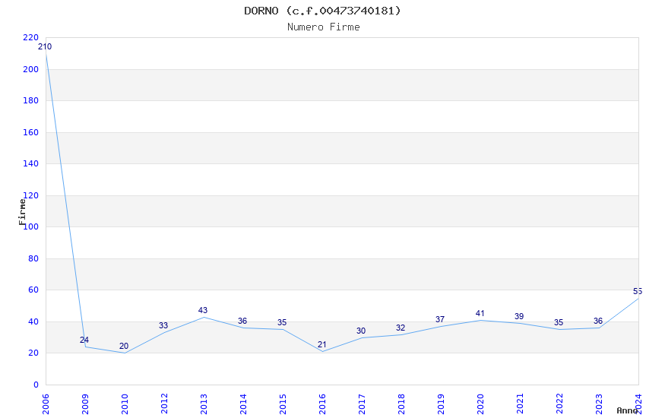
Task: Click the Anno x-axis title
Action: point(627,410)
